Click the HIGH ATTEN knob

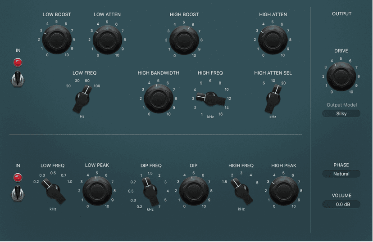click(273, 40)
